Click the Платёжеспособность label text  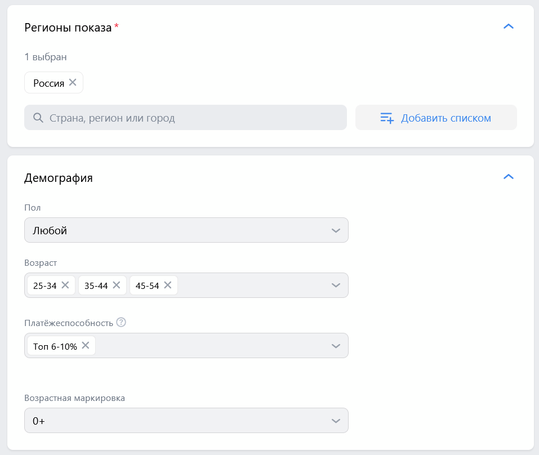tap(69, 323)
